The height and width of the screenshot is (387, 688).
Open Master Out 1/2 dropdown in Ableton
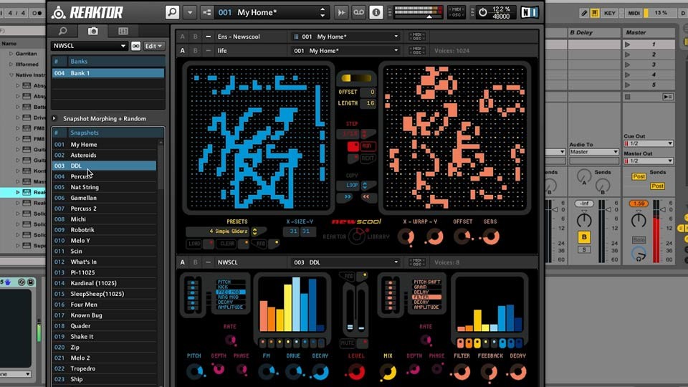tap(649, 161)
